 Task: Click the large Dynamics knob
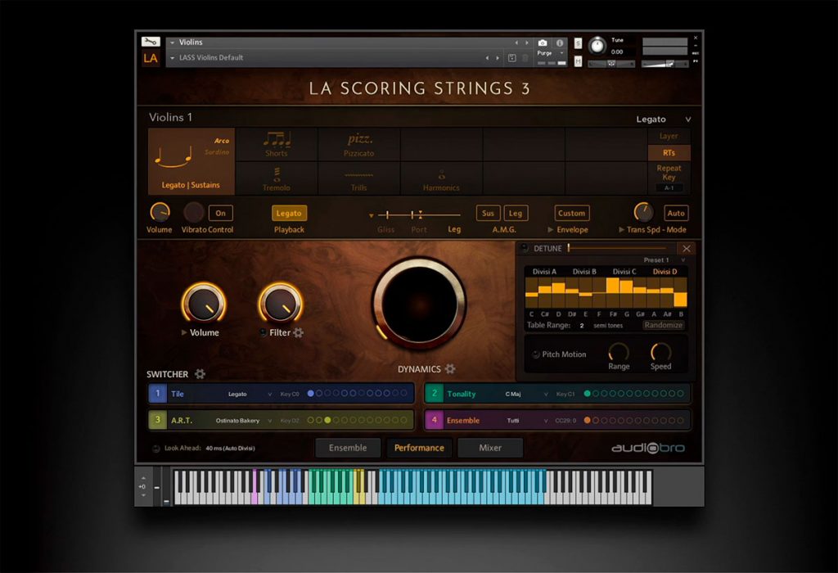click(x=420, y=303)
